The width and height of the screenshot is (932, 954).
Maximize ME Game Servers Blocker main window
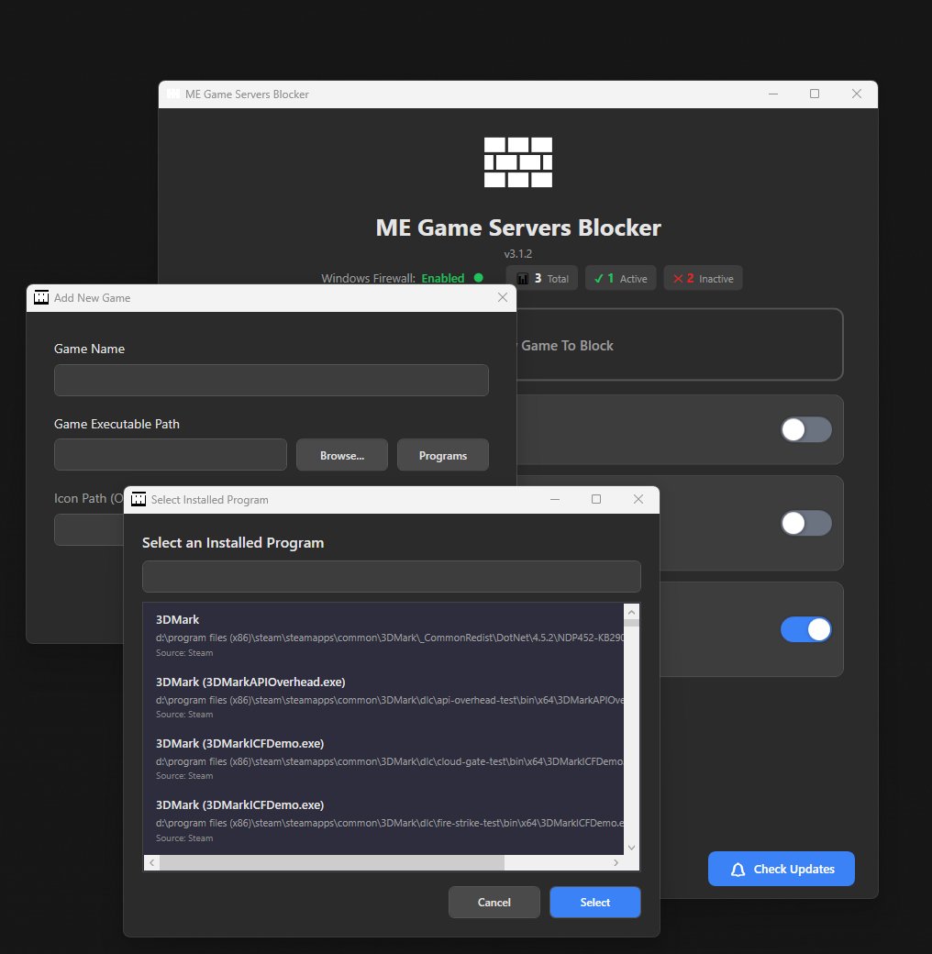[x=815, y=94]
